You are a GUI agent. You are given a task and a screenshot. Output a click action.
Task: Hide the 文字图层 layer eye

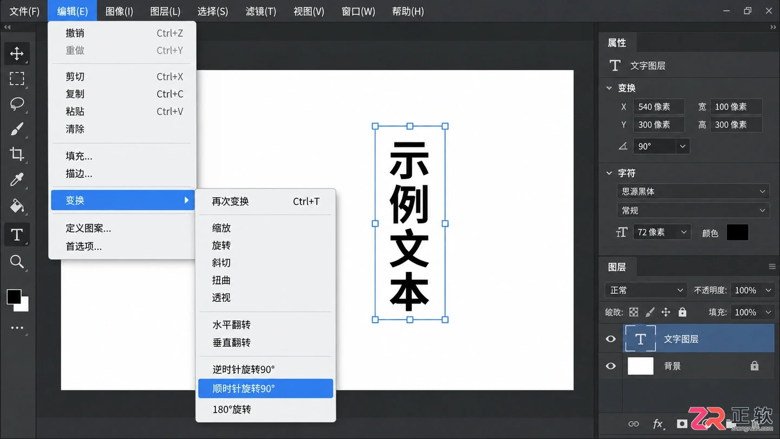610,339
